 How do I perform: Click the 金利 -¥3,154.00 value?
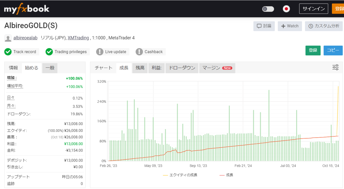73,150
